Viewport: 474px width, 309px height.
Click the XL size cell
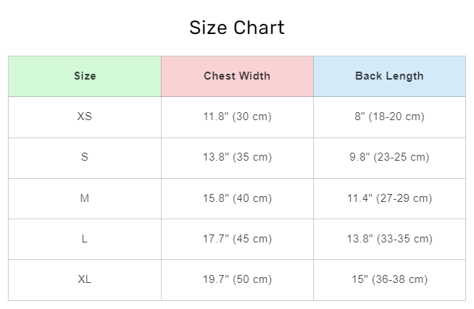[85, 279]
